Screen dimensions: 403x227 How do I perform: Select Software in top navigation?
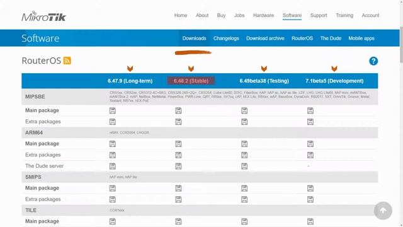(292, 15)
